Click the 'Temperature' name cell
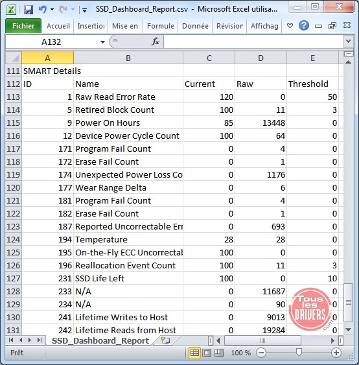 click(128, 239)
